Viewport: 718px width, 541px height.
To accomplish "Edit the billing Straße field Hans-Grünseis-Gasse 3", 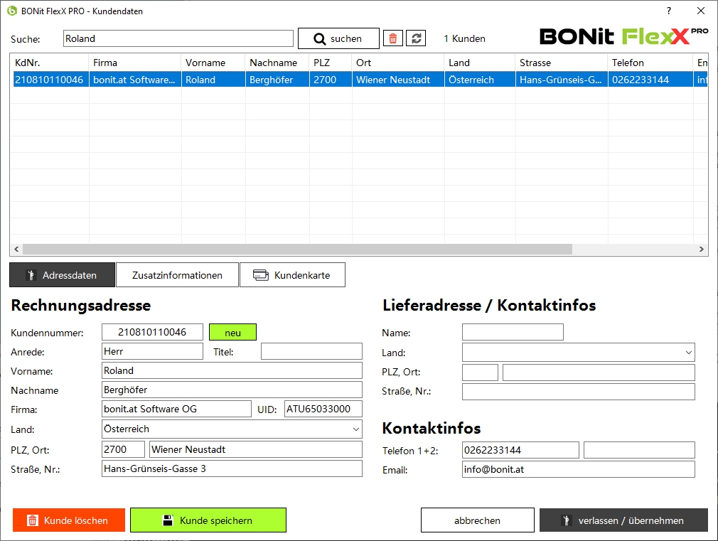I will [x=232, y=468].
